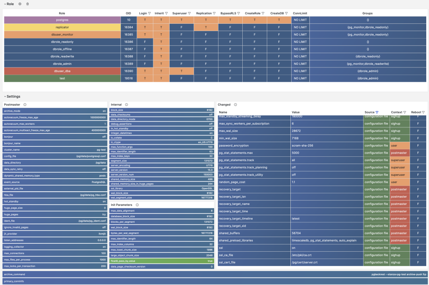Click the float8_pass_by_value green row
The image size is (429, 285).
point(162,261)
